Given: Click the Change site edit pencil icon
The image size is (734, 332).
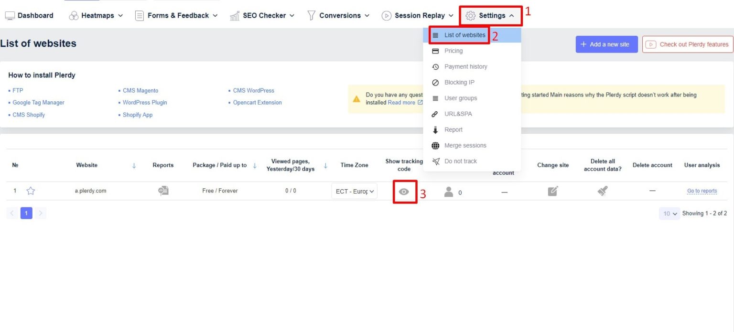Looking at the screenshot, I should pos(552,190).
